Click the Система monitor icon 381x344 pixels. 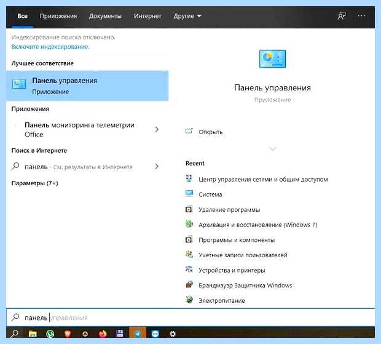(189, 194)
